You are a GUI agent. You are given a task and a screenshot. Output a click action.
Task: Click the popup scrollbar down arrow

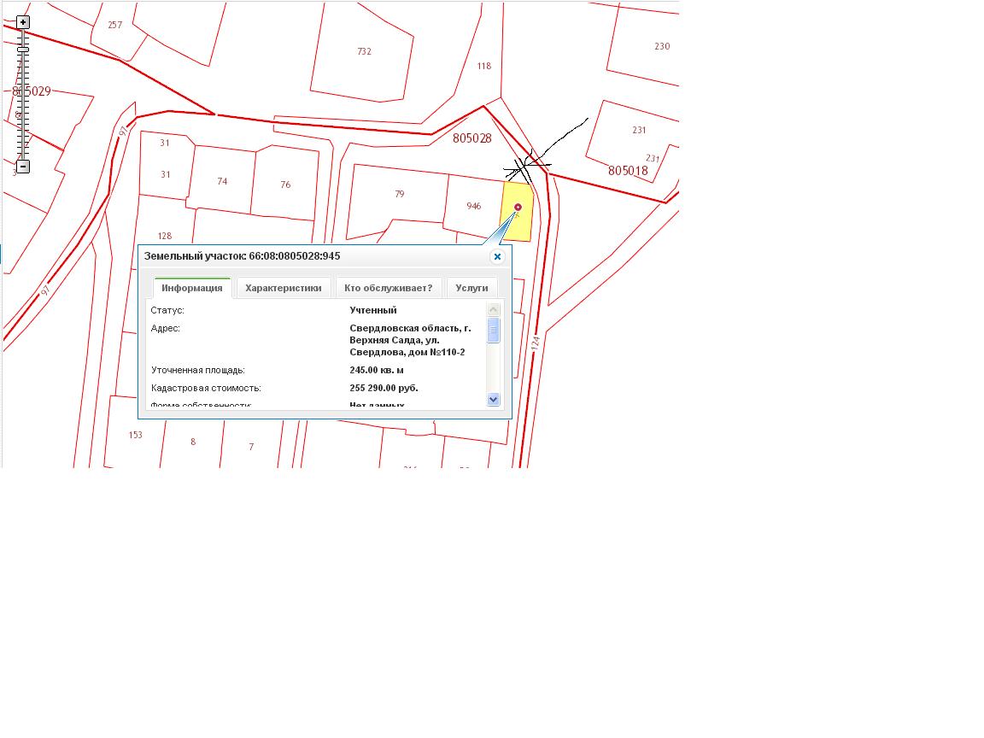click(493, 399)
